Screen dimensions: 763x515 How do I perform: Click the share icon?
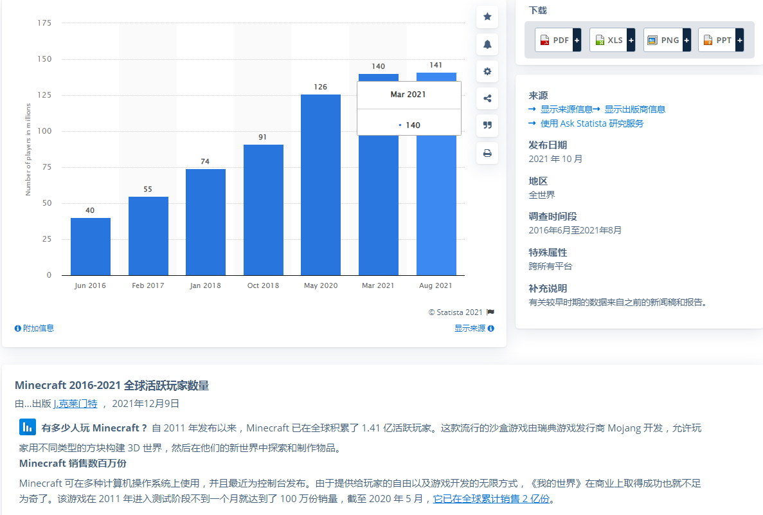487,98
